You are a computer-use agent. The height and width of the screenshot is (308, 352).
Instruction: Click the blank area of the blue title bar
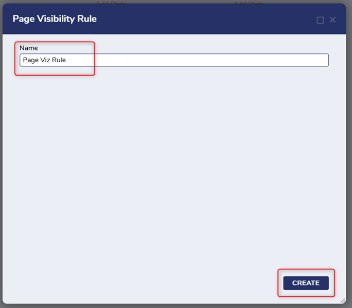pos(206,19)
